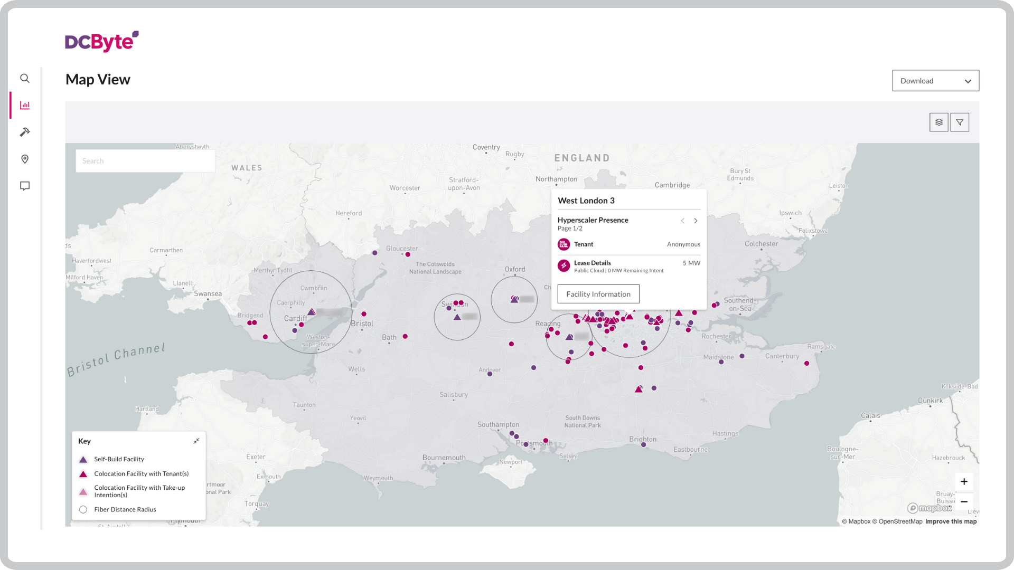This screenshot has width=1014, height=570.
Task: Click the Lease Details lightning icon
Action: tap(563, 266)
